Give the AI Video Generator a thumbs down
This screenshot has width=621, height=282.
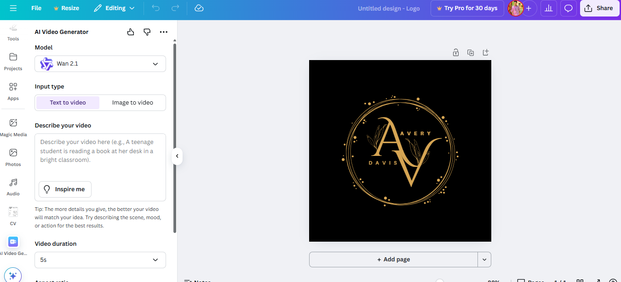(x=147, y=32)
